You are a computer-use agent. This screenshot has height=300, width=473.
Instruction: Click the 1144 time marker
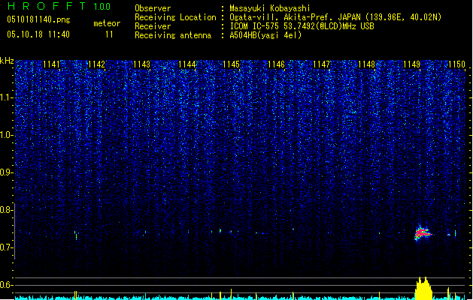pos(186,64)
